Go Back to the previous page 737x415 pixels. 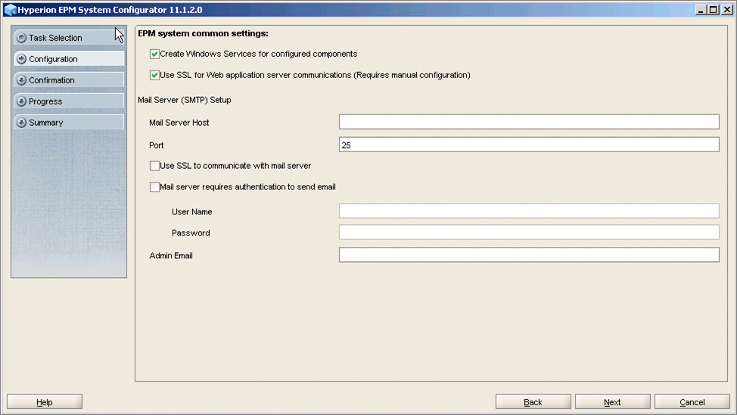533,402
